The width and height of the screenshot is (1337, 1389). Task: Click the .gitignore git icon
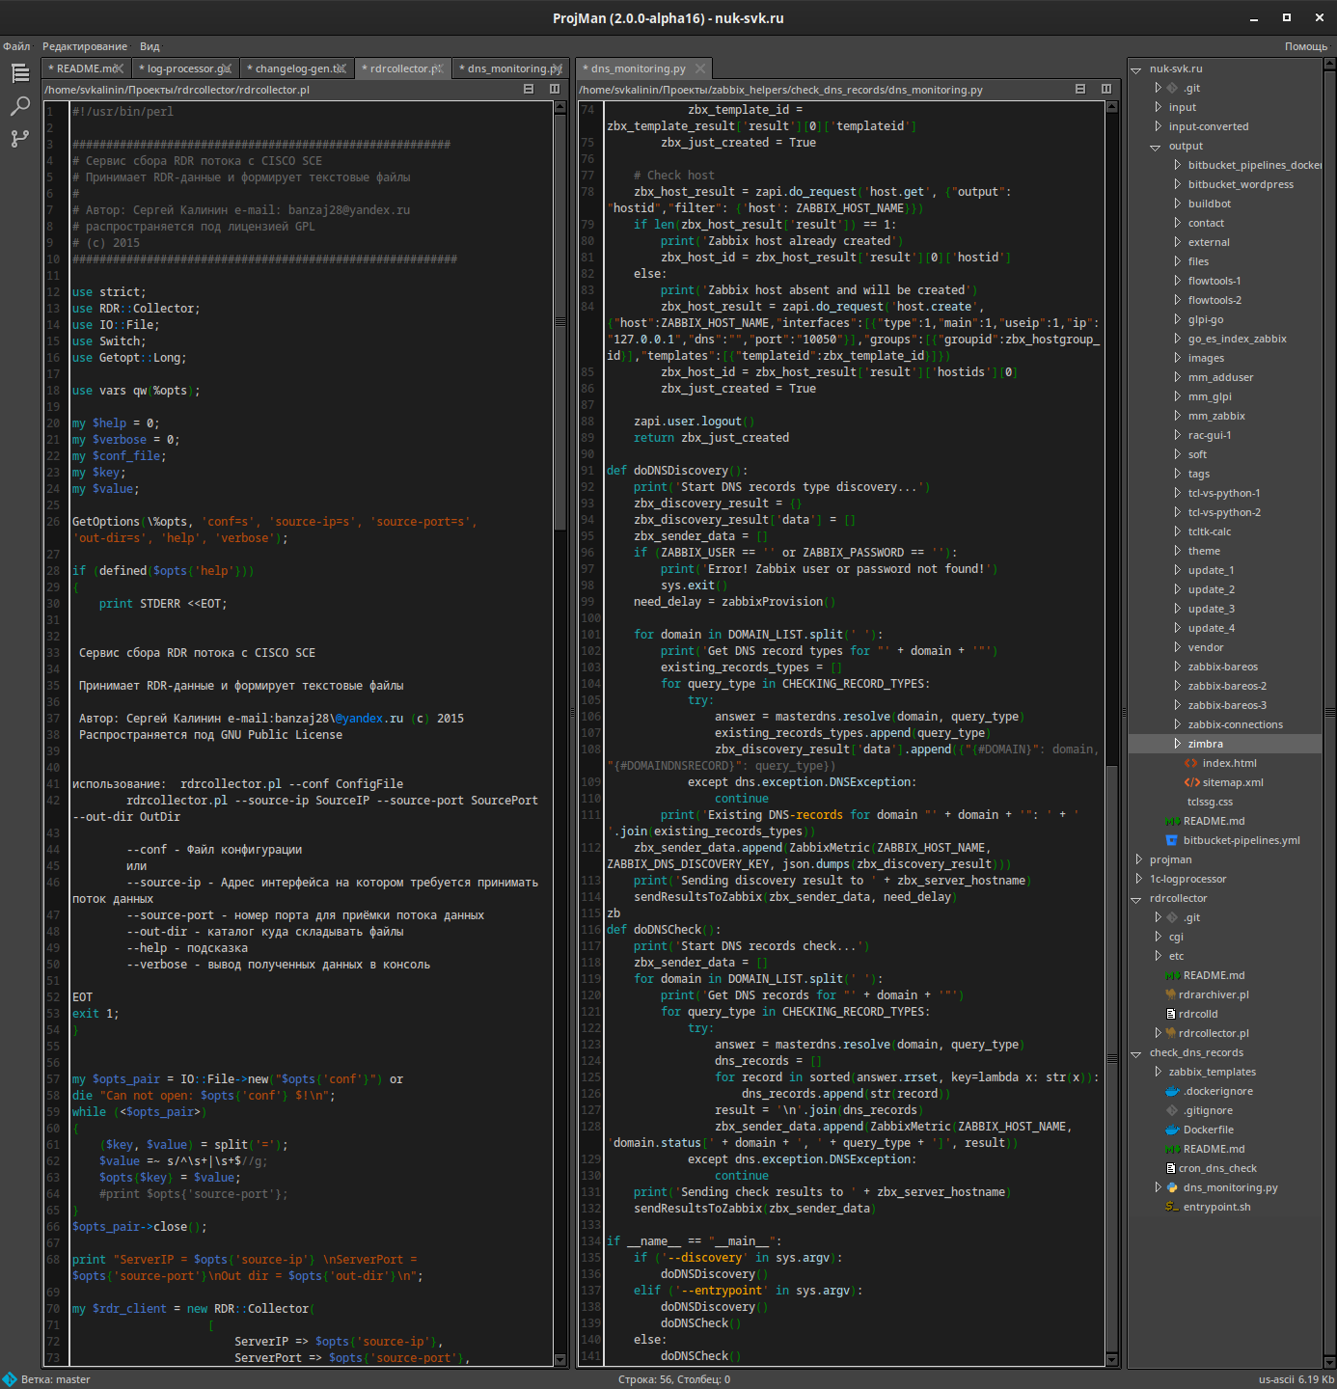click(1172, 1110)
